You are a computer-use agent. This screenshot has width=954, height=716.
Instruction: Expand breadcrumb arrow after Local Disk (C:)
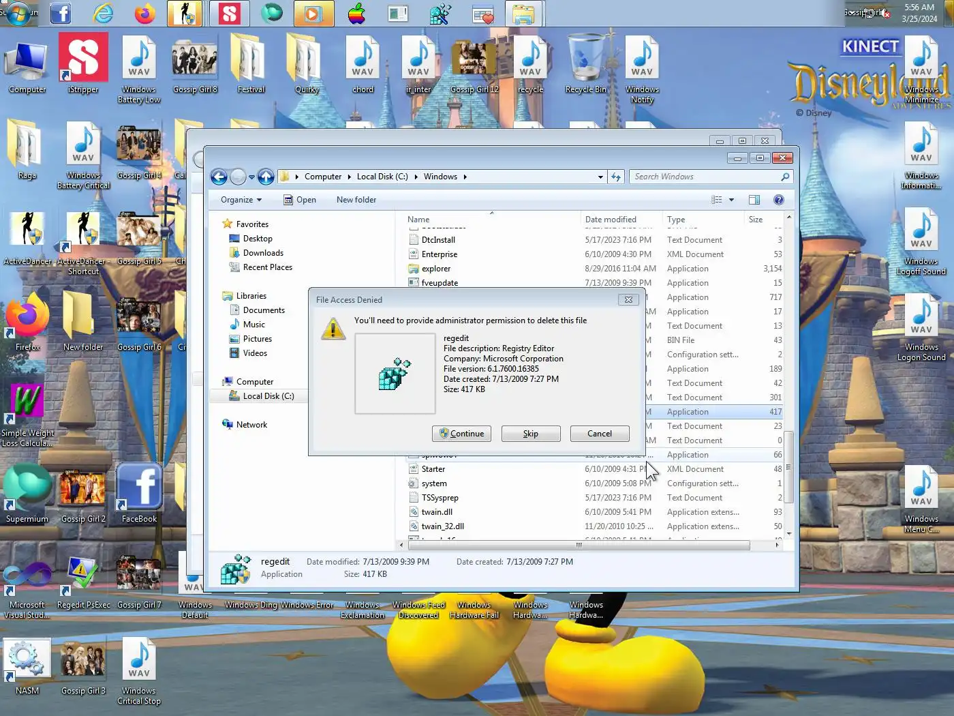[x=416, y=177]
